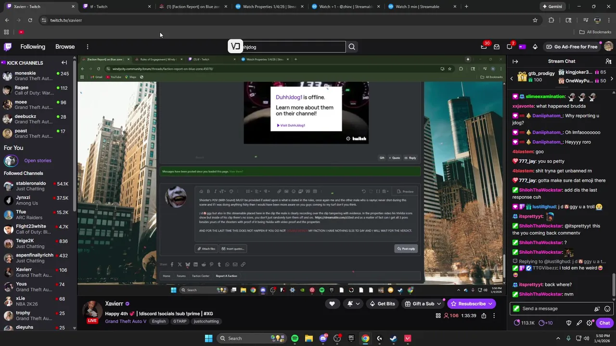Click the Twitch search field
The image size is (616, 346).
tap(293, 47)
